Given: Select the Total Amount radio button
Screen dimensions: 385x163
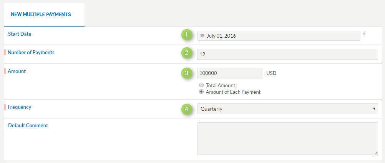Looking at the screenshot, I should tap(201, 85).
